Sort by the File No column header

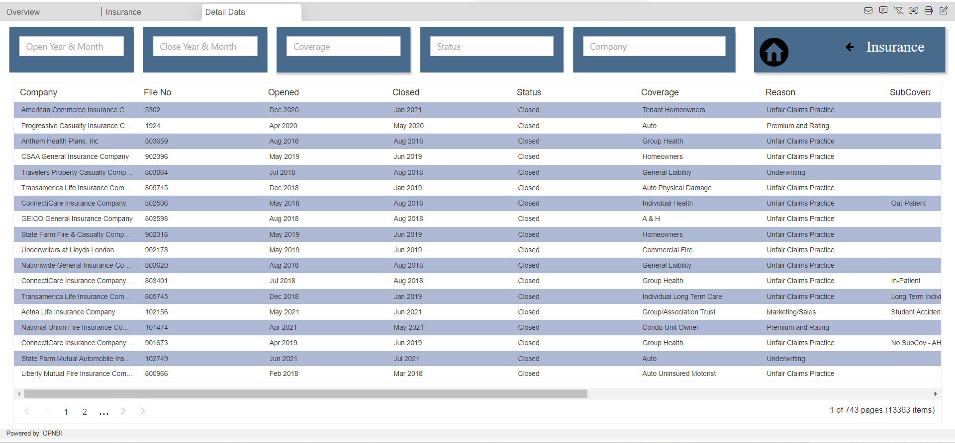157,92
